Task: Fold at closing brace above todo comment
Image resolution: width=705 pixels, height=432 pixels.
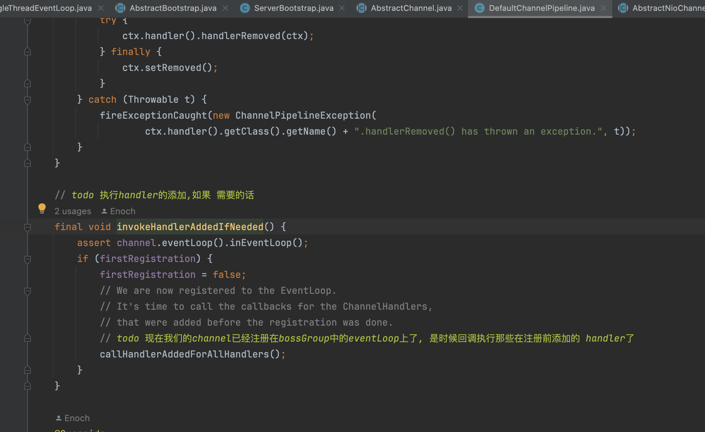Action: (x=27, y=163)
